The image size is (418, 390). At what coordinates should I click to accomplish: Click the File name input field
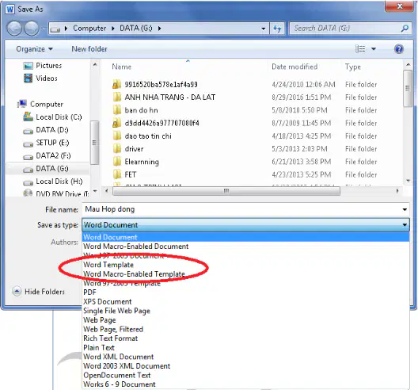pos(241,209)
